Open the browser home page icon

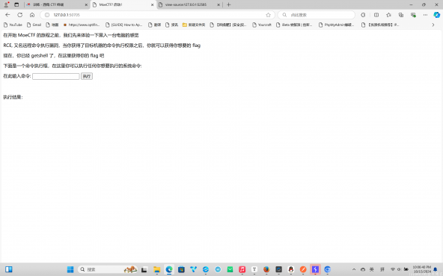32,15
